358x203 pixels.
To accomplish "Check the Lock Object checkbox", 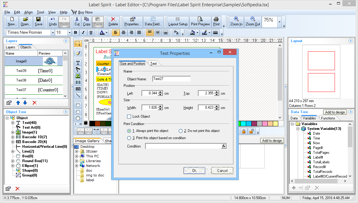I will click(x=129, y=116).
